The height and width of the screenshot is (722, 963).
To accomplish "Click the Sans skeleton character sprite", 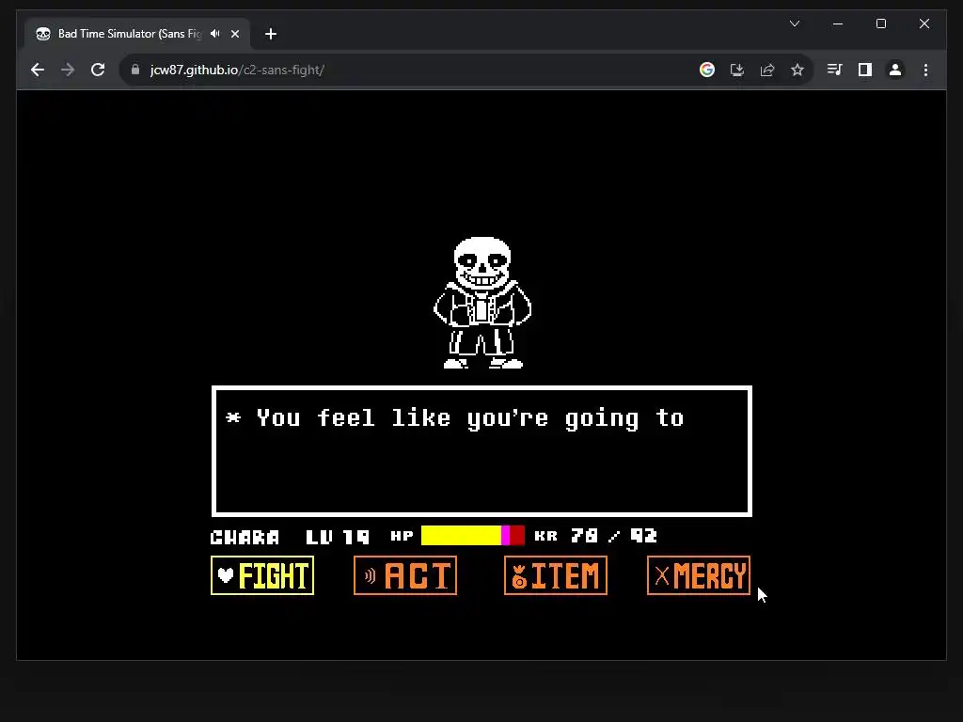I will pos(482,303).
